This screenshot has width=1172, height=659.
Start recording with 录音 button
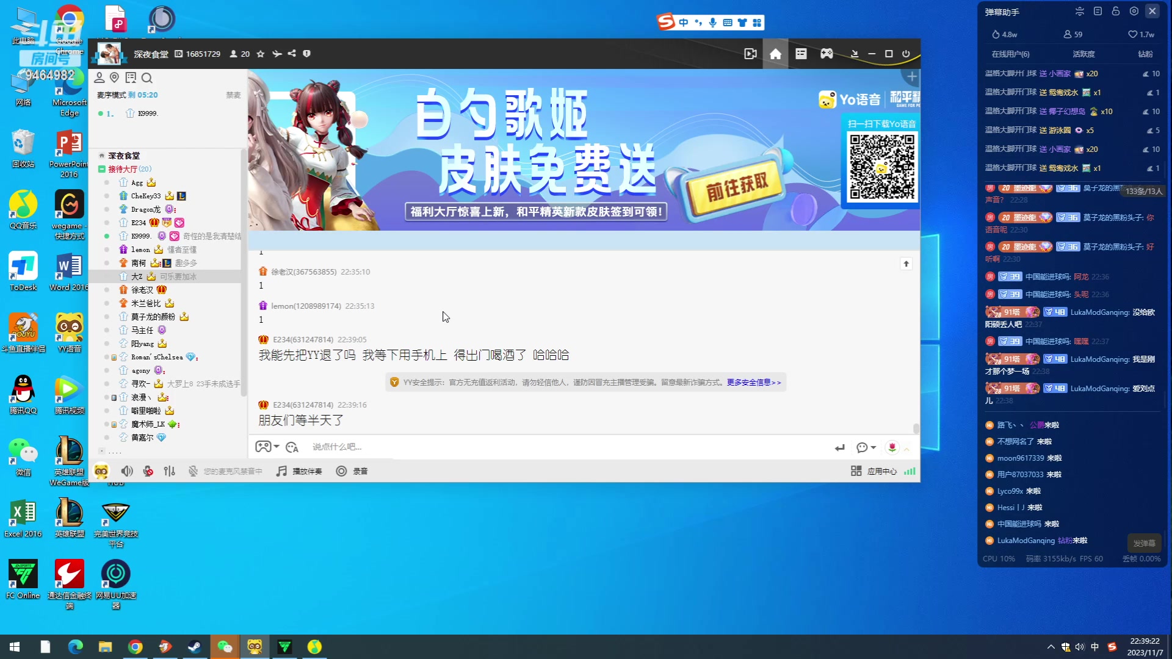(352, 471)
